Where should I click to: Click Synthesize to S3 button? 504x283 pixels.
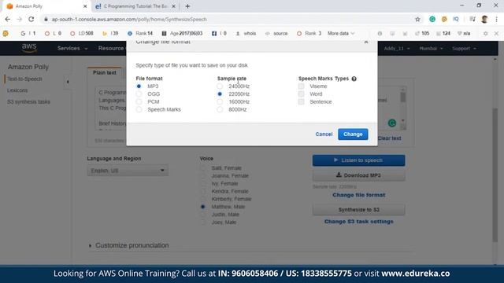pos(359,210)
